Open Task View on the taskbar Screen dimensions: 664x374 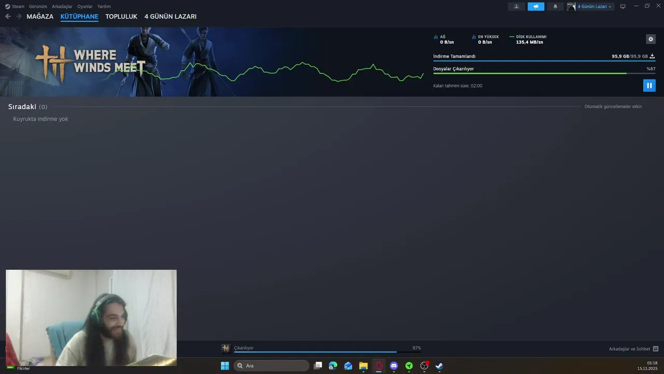(x=318, y=366)
